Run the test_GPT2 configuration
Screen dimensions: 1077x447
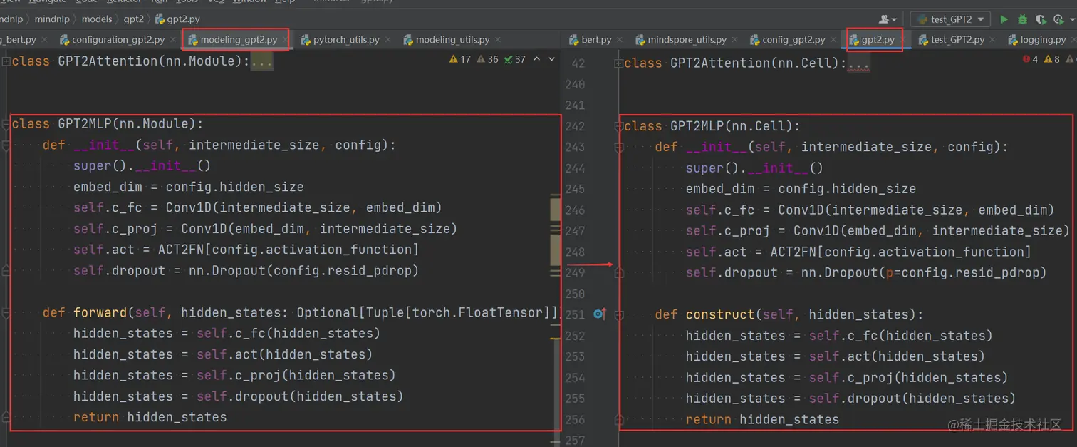coord(1004,20)
